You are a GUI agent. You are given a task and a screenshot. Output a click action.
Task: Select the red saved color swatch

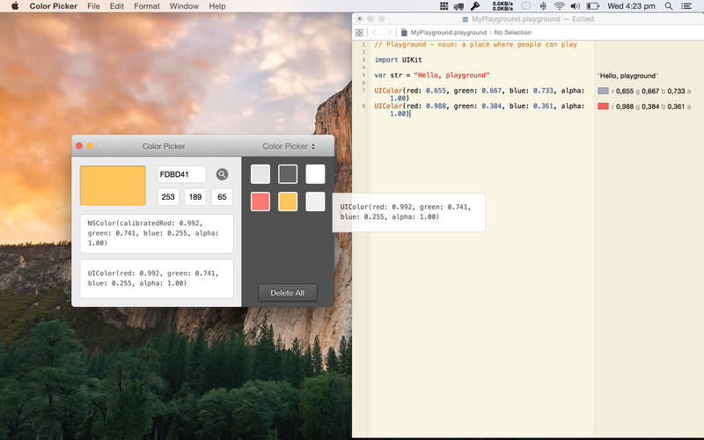(x=260, y=202)
